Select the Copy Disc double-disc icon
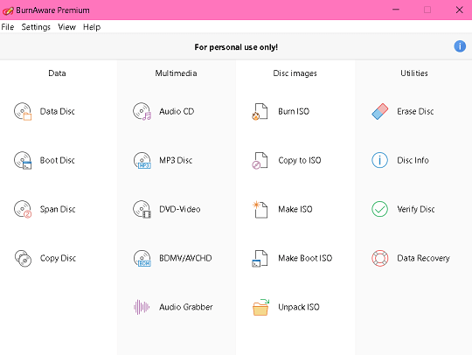Screen dimensions: 472x355 pos(23,258)
